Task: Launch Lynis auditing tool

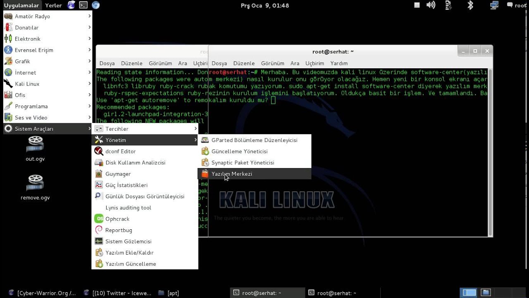Action: click(145, 208)
